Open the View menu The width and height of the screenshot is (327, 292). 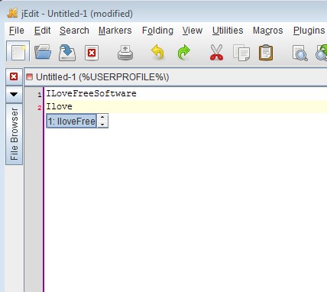click(x=193, y=31)
